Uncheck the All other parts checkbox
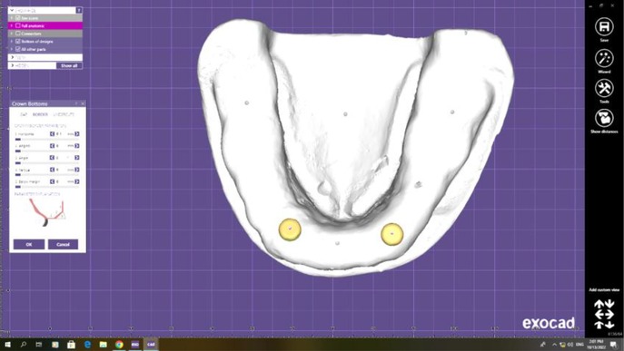 (x=18, y=49)
